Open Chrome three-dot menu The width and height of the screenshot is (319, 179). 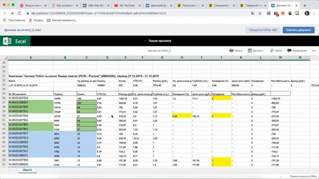[x=314, y=13]
